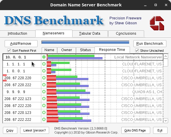Click status circle for 208.67.220.222 row
Image resolution: width=171 pixels, height=137 pixels.
point(44,85)
